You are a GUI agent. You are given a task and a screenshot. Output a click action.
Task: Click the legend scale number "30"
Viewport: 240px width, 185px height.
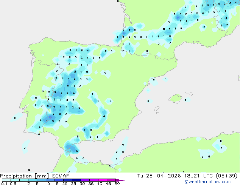(x=82, y=183)
